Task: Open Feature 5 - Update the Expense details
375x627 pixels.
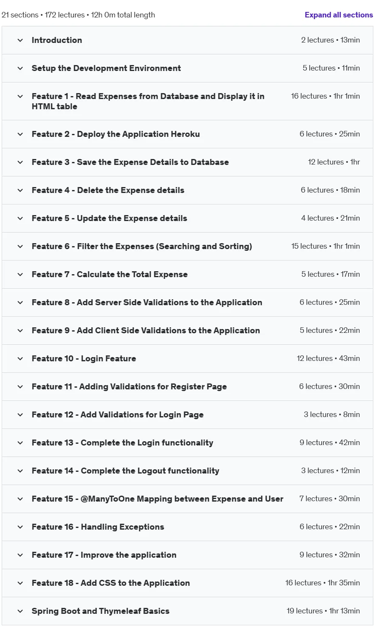Action: pos(109,218)
